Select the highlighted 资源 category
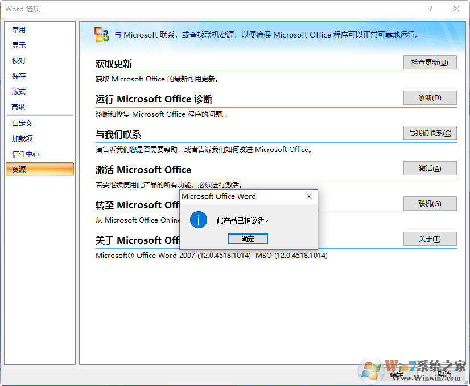470x386 pixels. tap(19, 169)
